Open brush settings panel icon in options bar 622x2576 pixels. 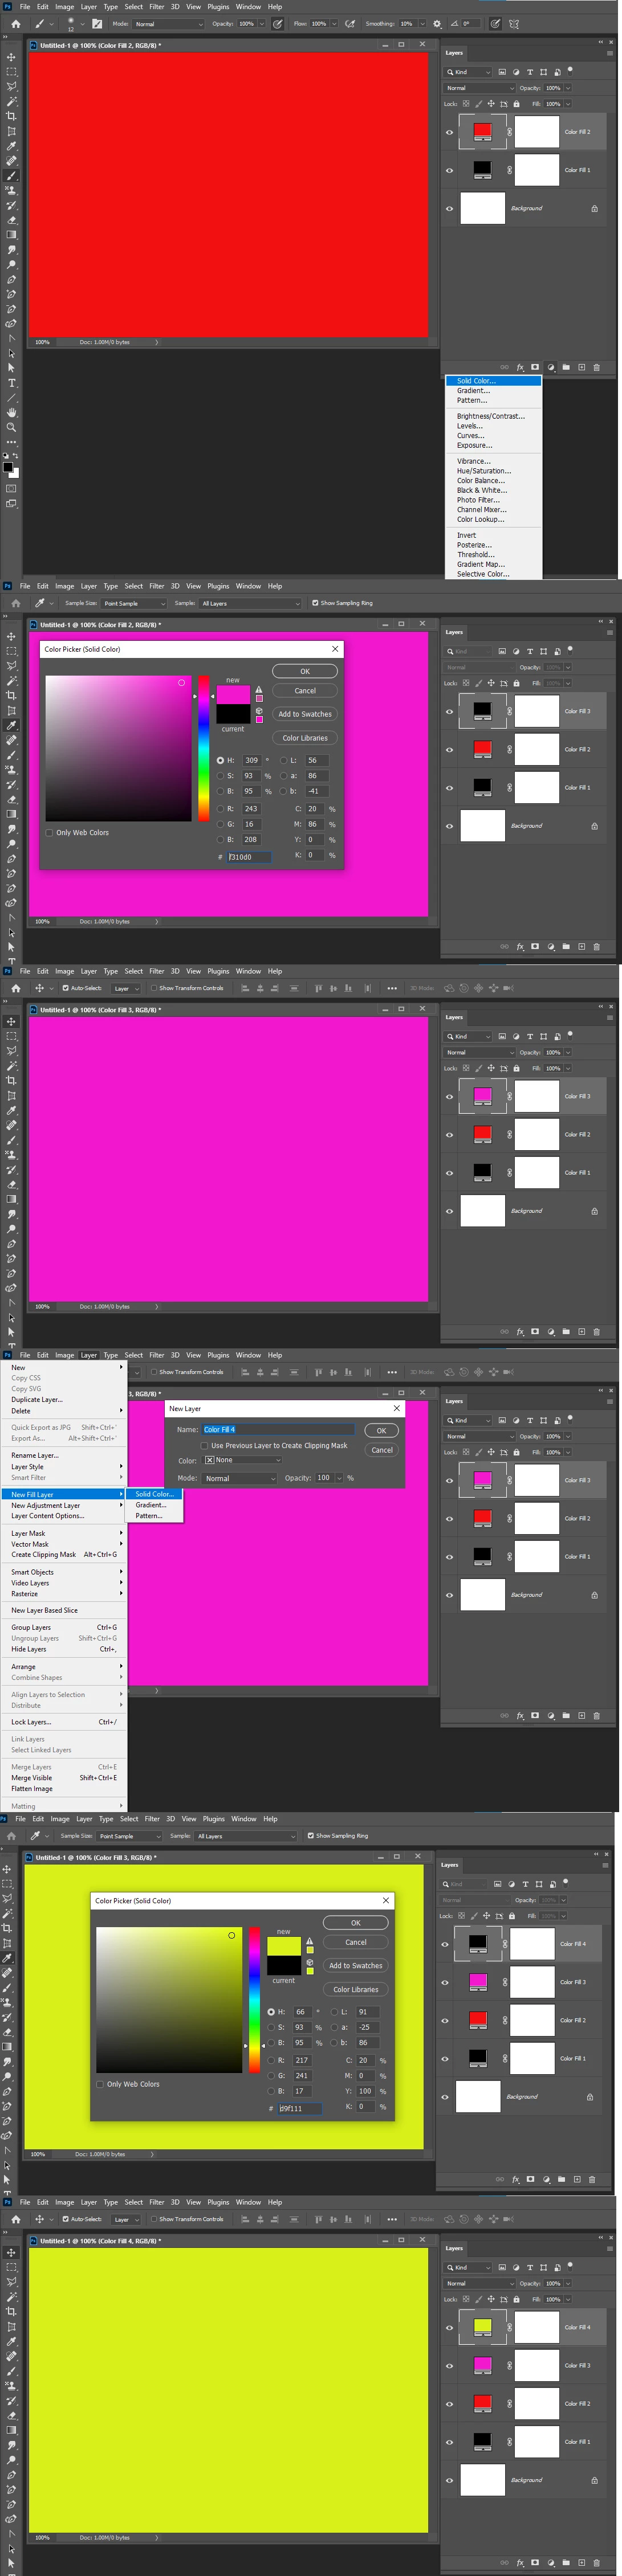tap(97, 24)
